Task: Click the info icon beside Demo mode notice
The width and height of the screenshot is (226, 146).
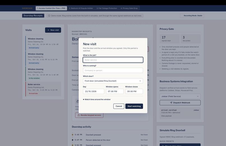Action: pyautogui.click(x=49, y=16)
